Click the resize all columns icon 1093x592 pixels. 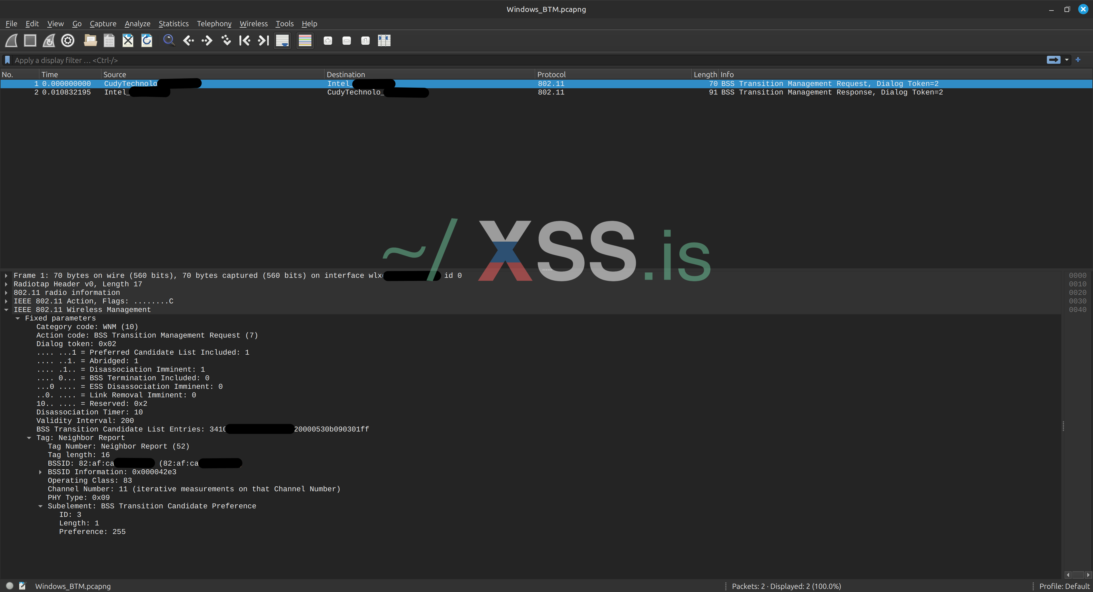(384, 41)
